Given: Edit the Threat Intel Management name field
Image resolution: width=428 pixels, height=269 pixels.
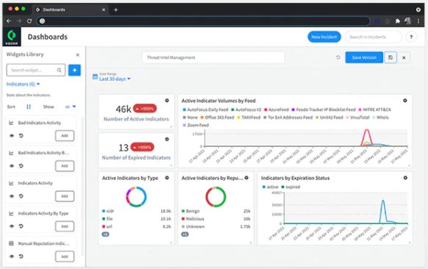Looking at the screenshot, I should pos(214,57).
